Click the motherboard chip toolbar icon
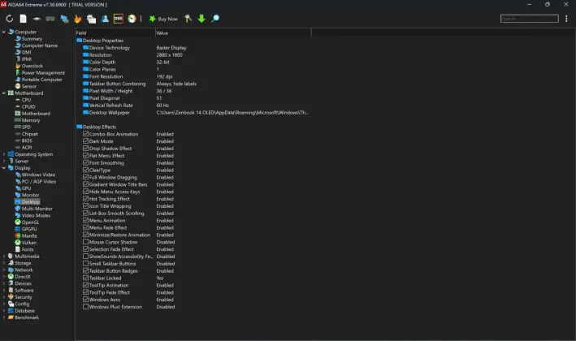The height and width of the screenshot is (341, 576). tap(37, 19)
